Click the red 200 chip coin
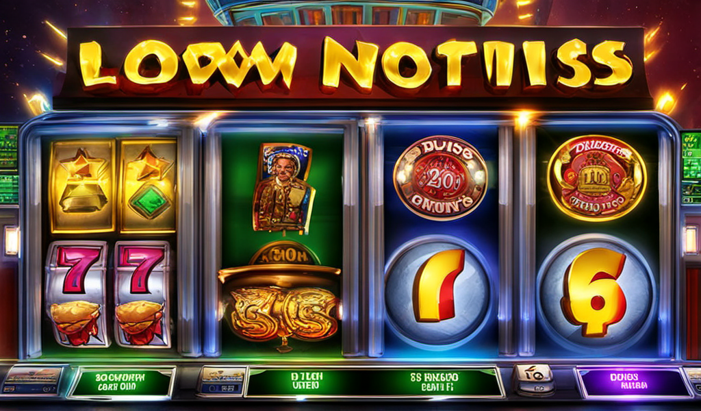The height and width of the screenshot is (411, 701). pyautogui.click(x=440, y=177)
